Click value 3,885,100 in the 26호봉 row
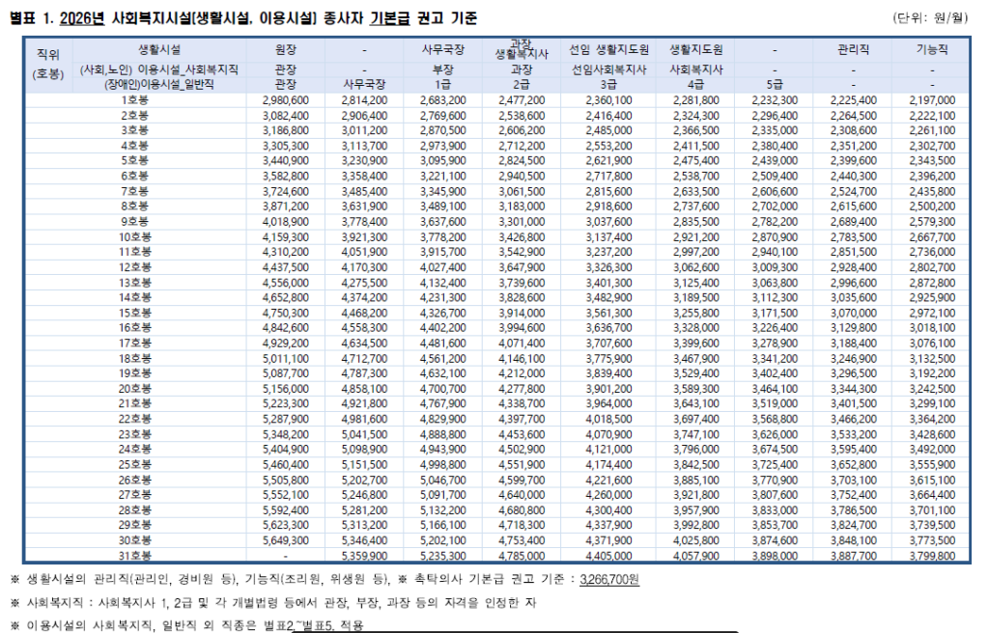 tap(695, 480)
